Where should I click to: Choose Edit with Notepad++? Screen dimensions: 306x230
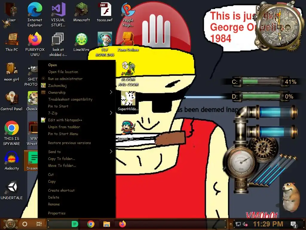pyautogui.click(x=77, y=120)
